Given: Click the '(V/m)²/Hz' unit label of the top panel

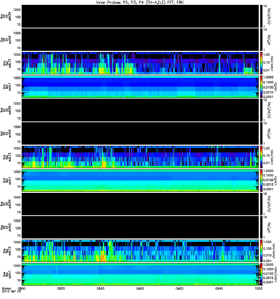Looking at the screenshot, I should (269, 16).
